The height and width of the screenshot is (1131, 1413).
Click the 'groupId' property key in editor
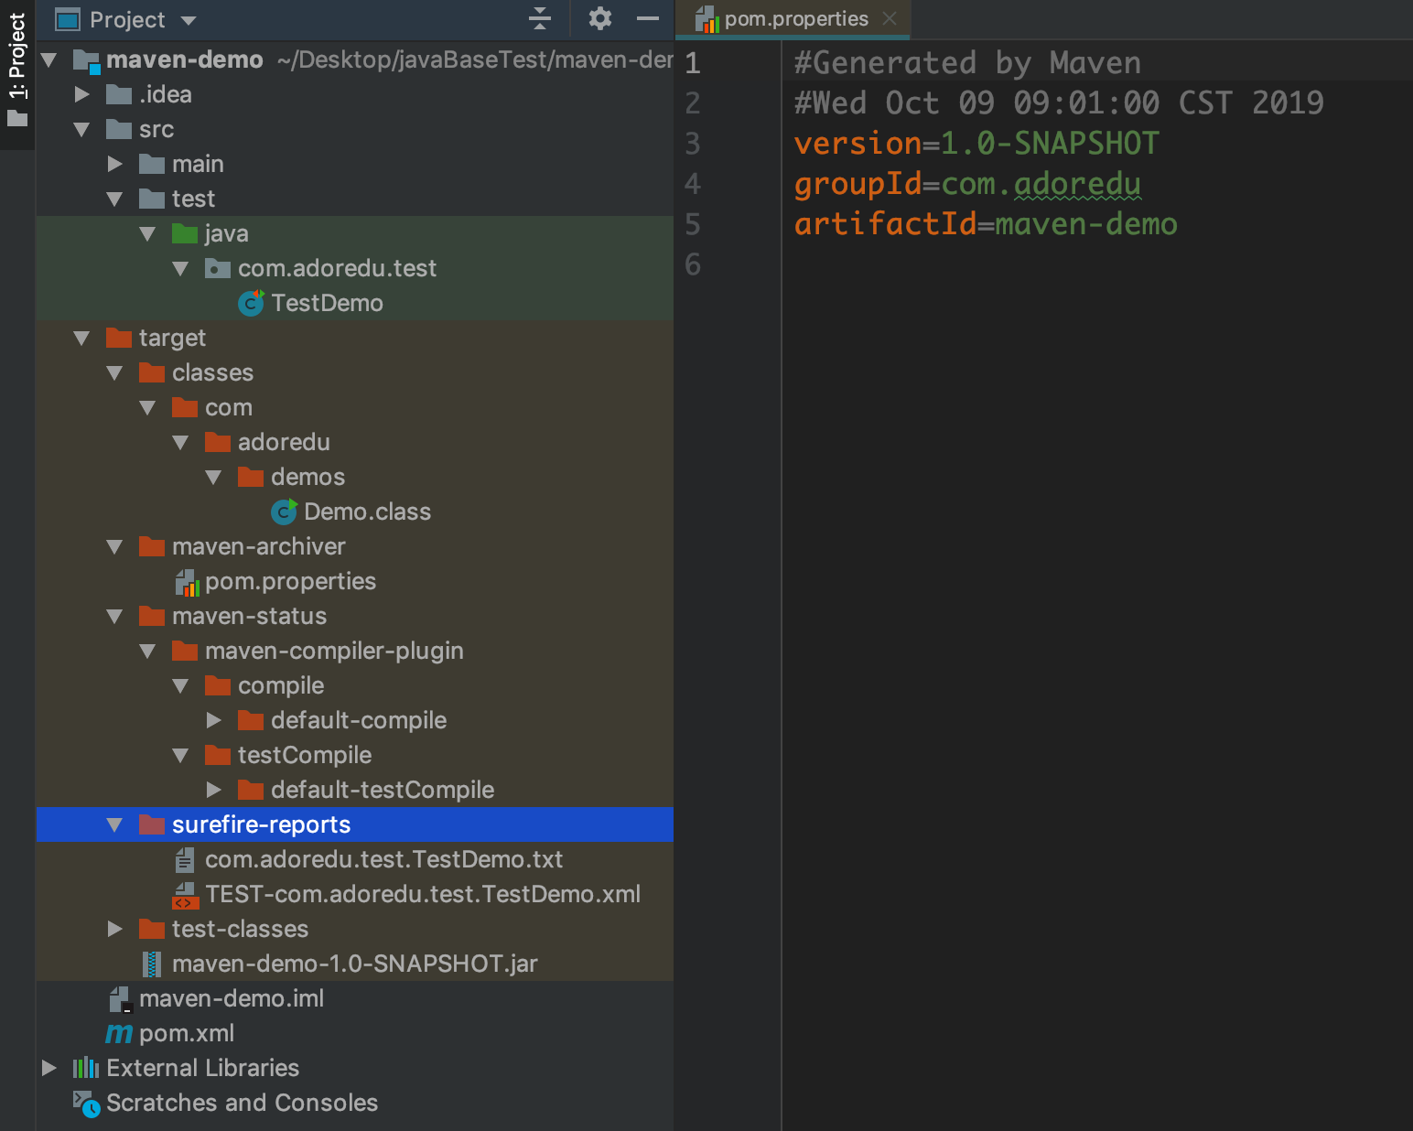(858, 184)
